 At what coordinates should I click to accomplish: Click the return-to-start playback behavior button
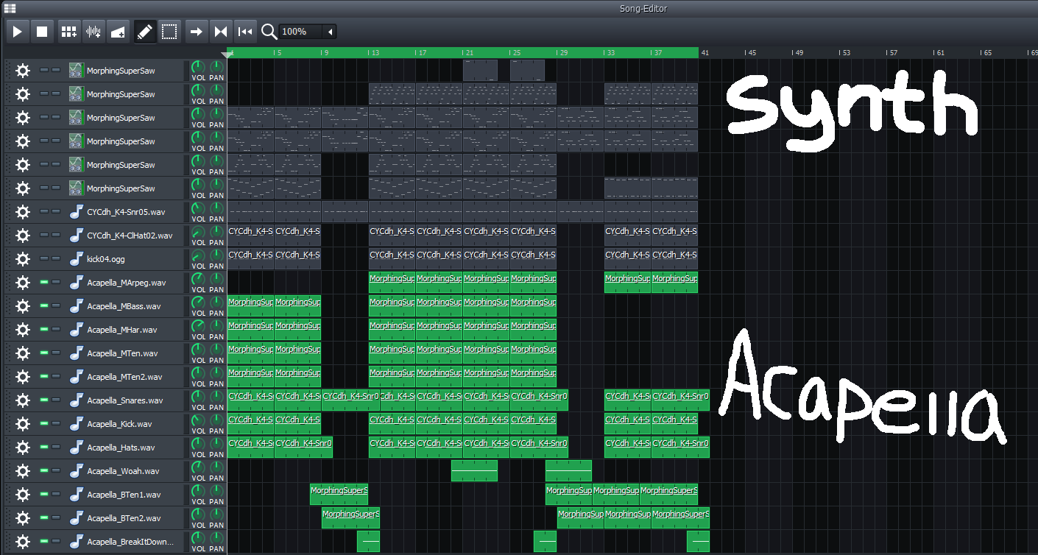click(x=245, y=32)
